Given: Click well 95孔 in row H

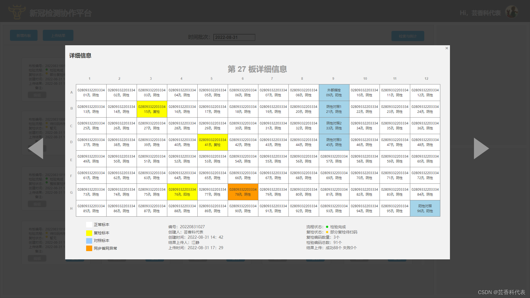Looking at the screenshot, I should point(395,208).
